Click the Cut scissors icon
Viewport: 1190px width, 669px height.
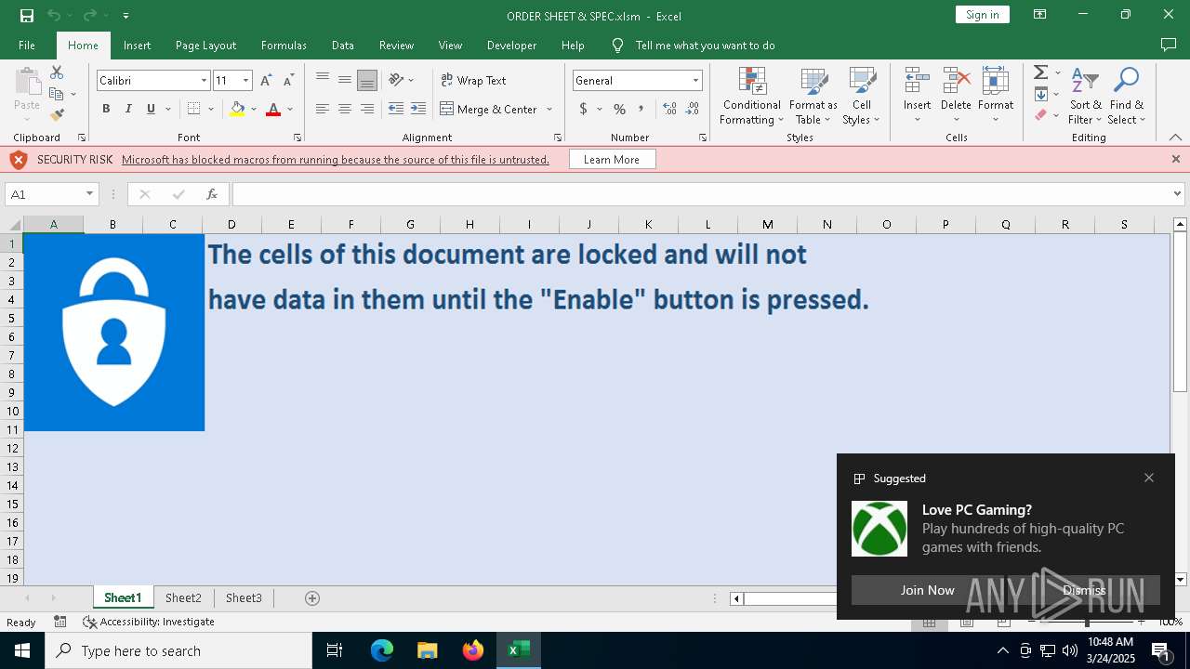[x=57, y=72]
